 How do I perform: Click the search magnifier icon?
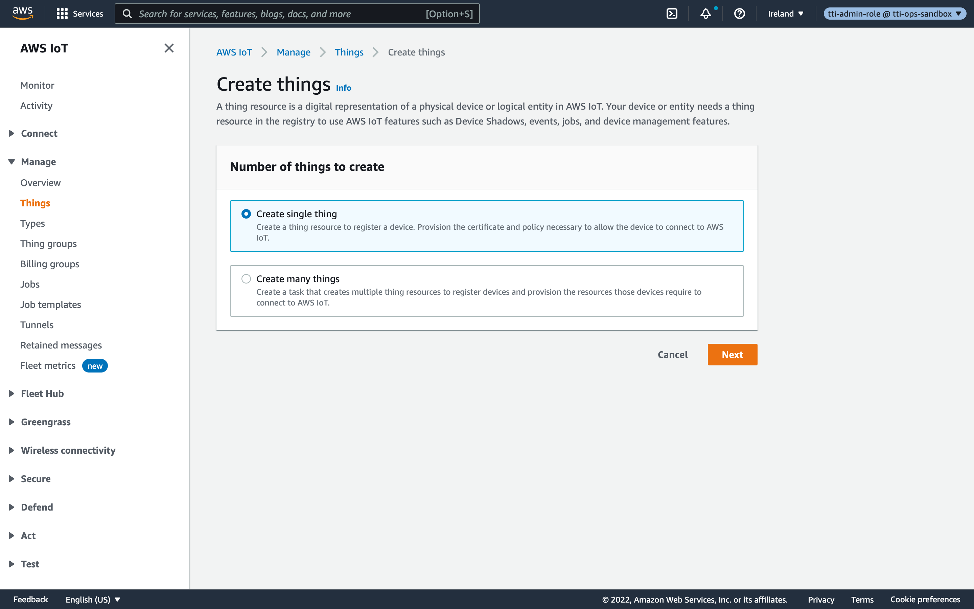click(127, 13)
